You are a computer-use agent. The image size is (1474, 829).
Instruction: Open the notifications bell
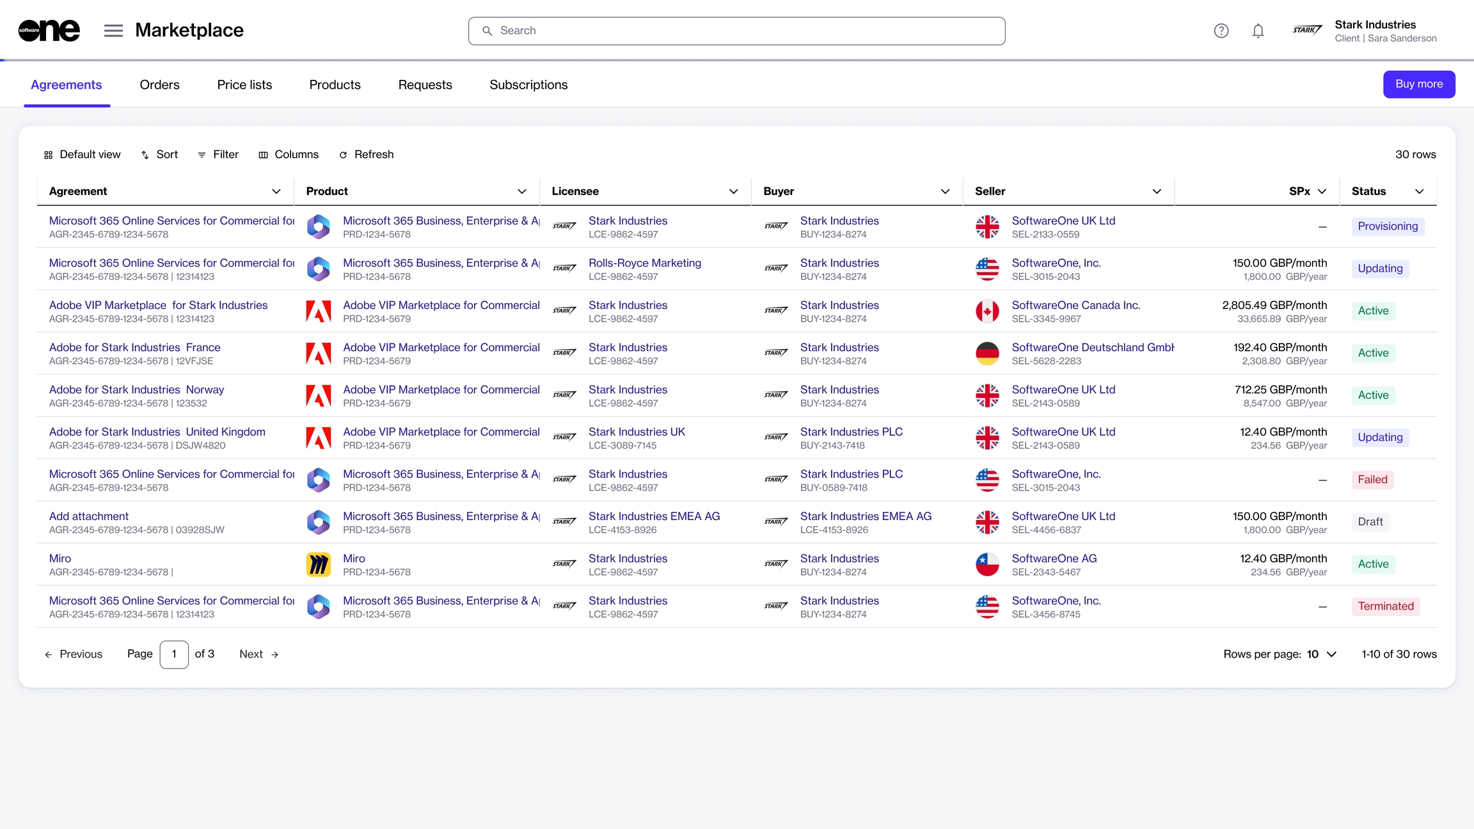coord(1258,31)
